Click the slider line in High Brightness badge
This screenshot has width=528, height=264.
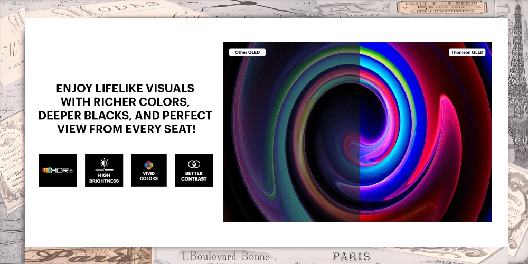point(104,170)
